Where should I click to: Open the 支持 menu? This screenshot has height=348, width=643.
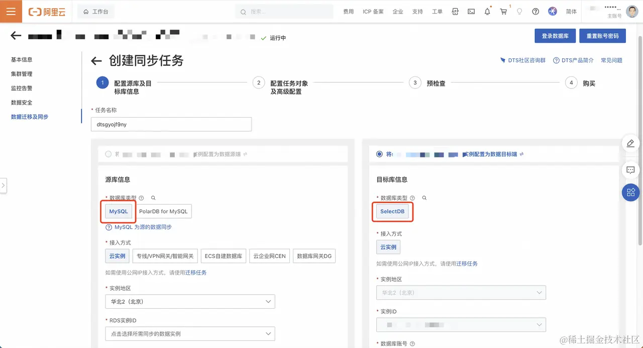tap(417, 12)
